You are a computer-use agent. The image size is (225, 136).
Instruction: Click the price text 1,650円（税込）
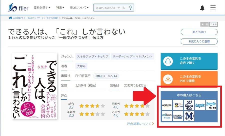pyautogui.click(x=86, y=85)
